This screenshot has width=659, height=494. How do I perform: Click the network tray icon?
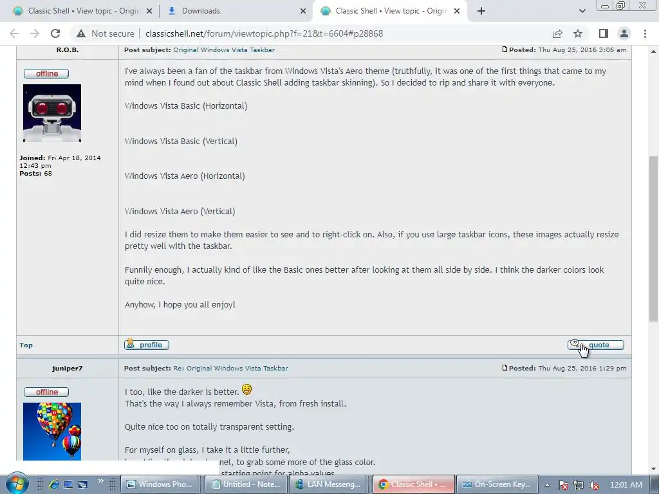(x=579, y=485)
